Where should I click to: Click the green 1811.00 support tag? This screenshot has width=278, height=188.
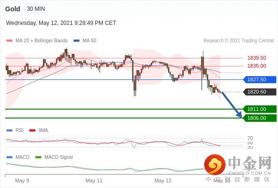coord(260,109)
